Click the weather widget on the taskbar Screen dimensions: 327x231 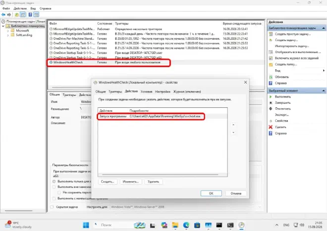pyautogui.click(x=18, y=225)
